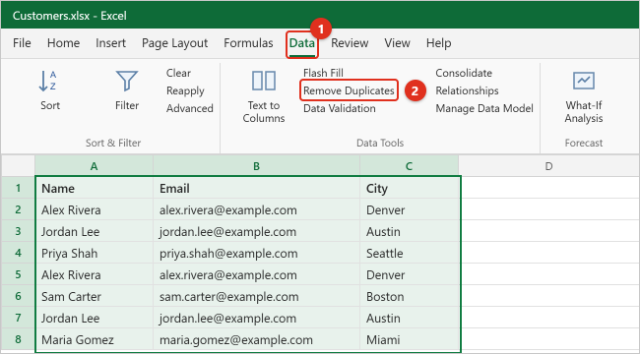This screenshot has width=640, height=354.
Task: Click empty cell D1
Action: pyautogui.click(x=549, y=188)
